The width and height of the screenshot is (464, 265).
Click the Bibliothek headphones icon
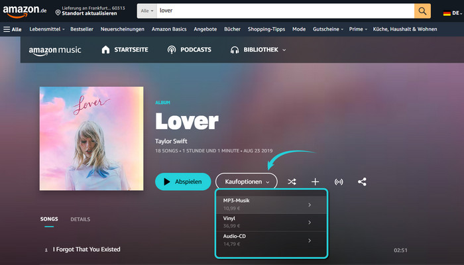[x=235, y=50]
